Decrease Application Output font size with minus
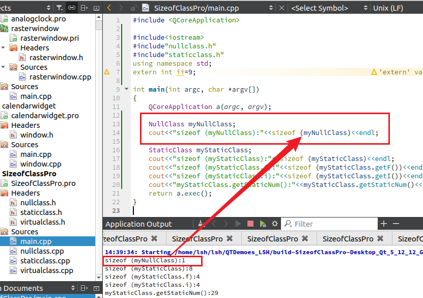Screen dimensions: 423x298 pos(396,224)
